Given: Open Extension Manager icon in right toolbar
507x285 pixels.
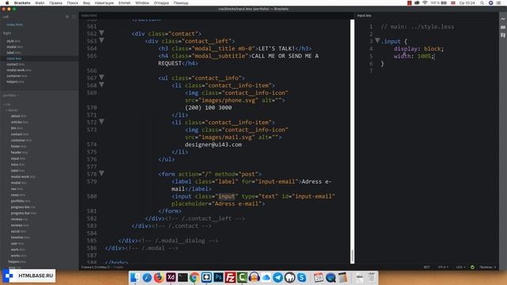Looking at the screenshot, I should tap(503, 28).
